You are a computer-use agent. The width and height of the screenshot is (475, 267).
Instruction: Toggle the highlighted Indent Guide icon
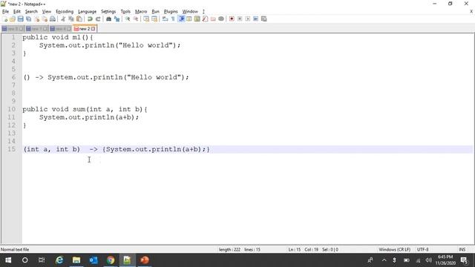coord(181,19)
